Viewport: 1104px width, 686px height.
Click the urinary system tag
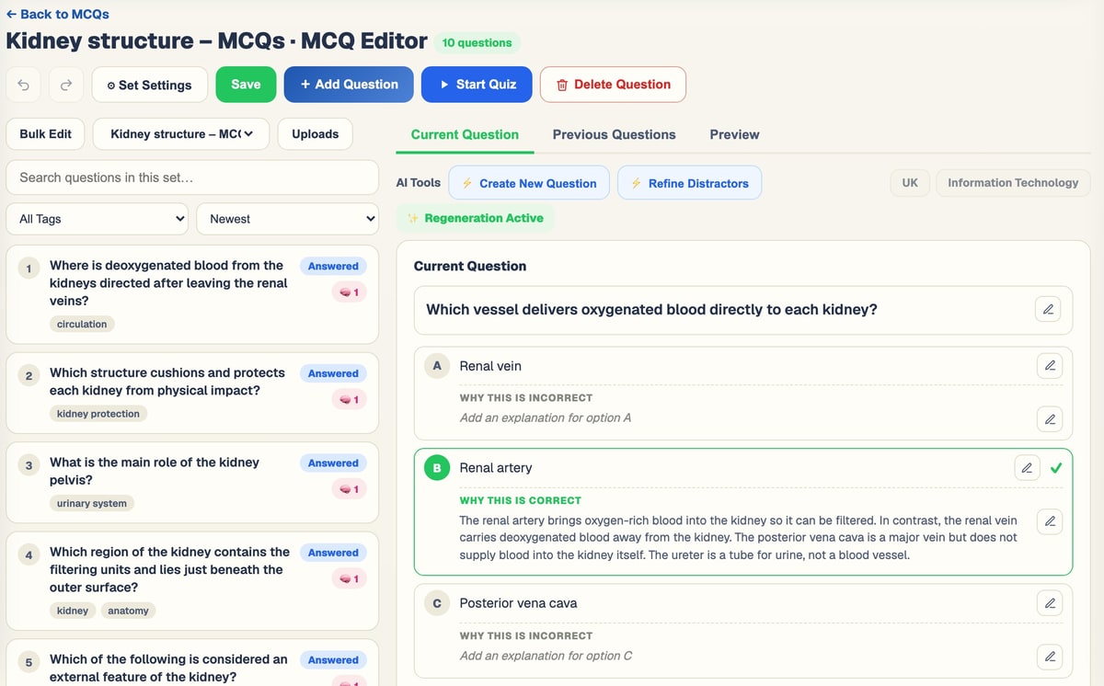(92, 504)
